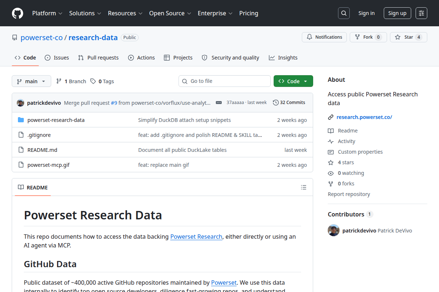Click the star icon next to 4 stars

pos(331,162)
